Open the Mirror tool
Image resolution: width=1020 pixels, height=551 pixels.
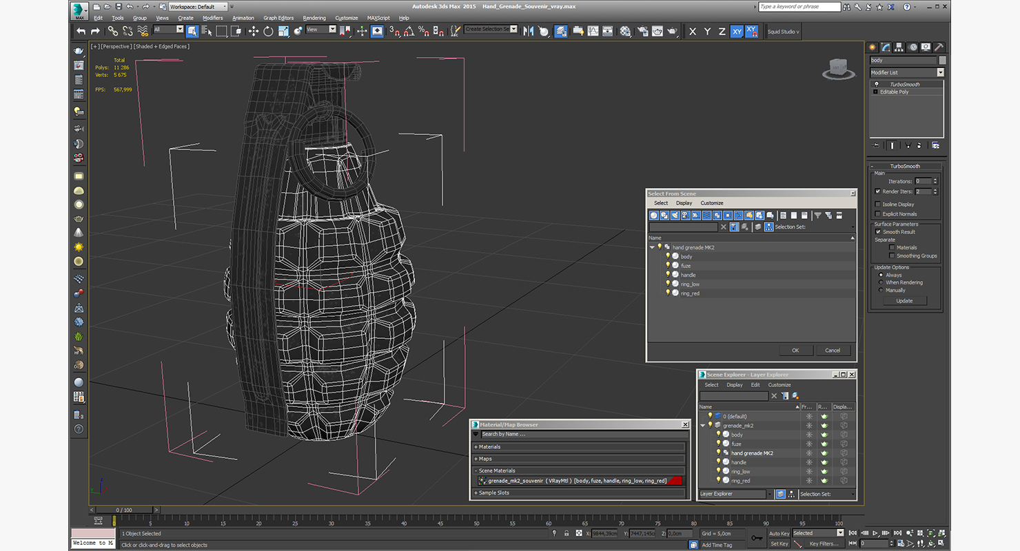pos(529,31)
